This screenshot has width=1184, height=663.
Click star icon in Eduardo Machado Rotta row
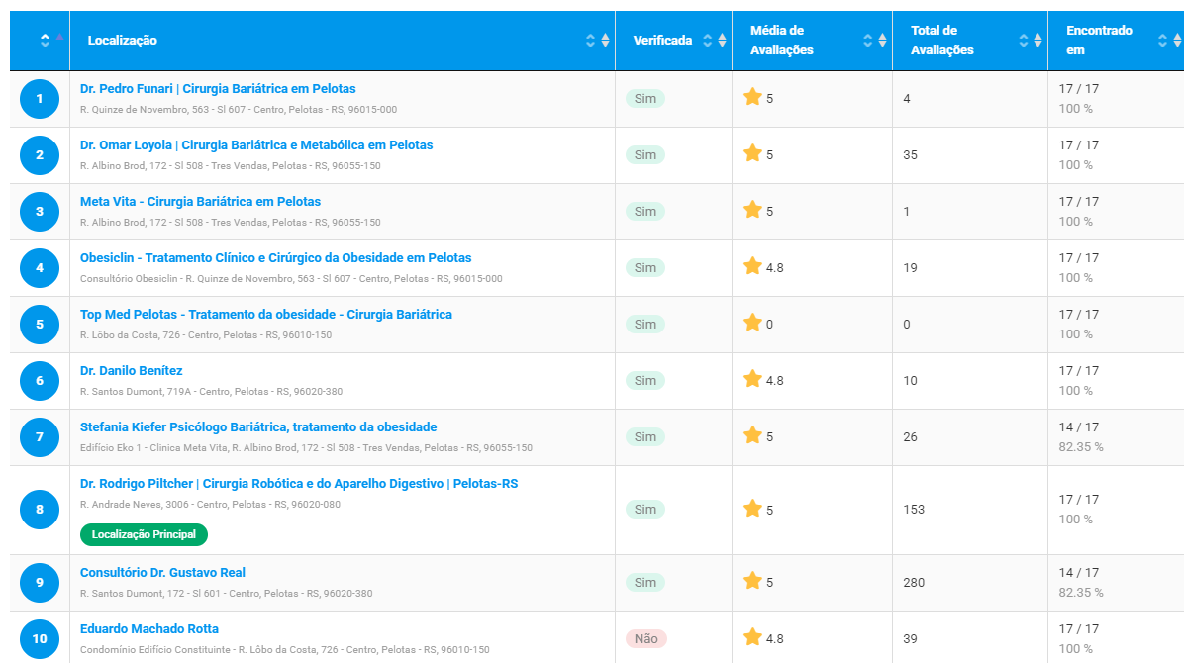coord(752,637)
